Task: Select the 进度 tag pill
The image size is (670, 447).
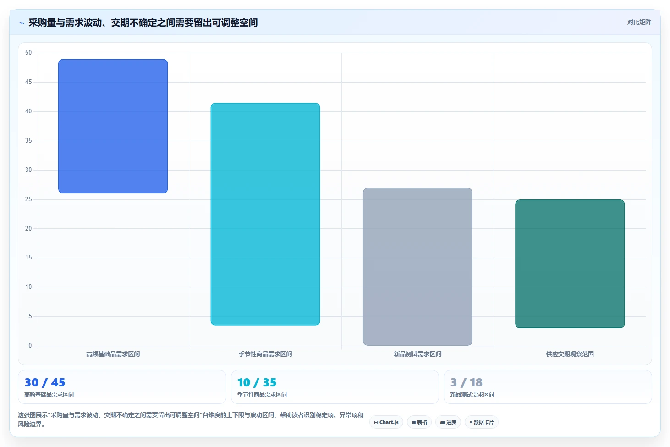Action: pyautogui.click(x=448, y=422)
